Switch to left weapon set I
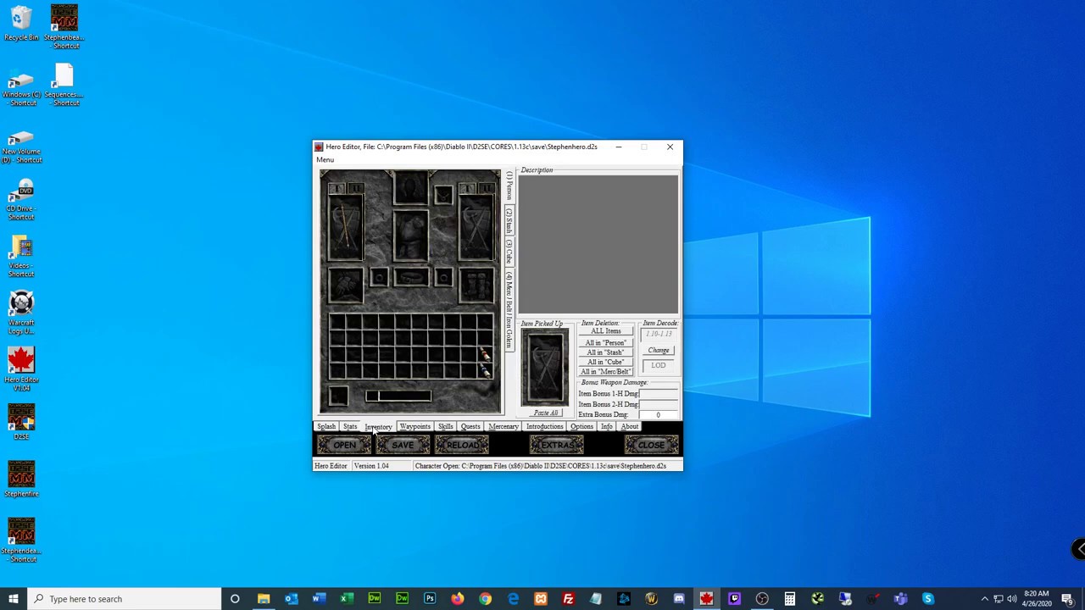The height and width of the screenshot is (610, 1085). coord(337,188)
